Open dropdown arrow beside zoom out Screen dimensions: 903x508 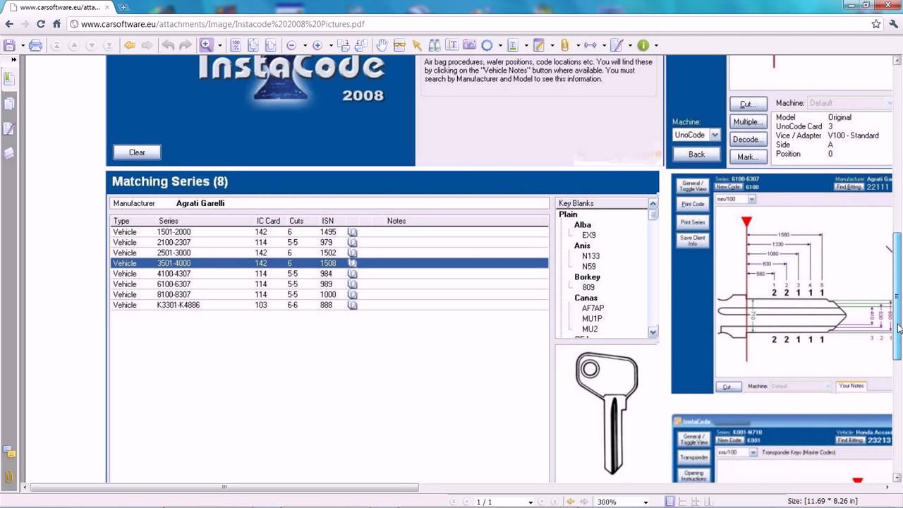tap(304, 46)
